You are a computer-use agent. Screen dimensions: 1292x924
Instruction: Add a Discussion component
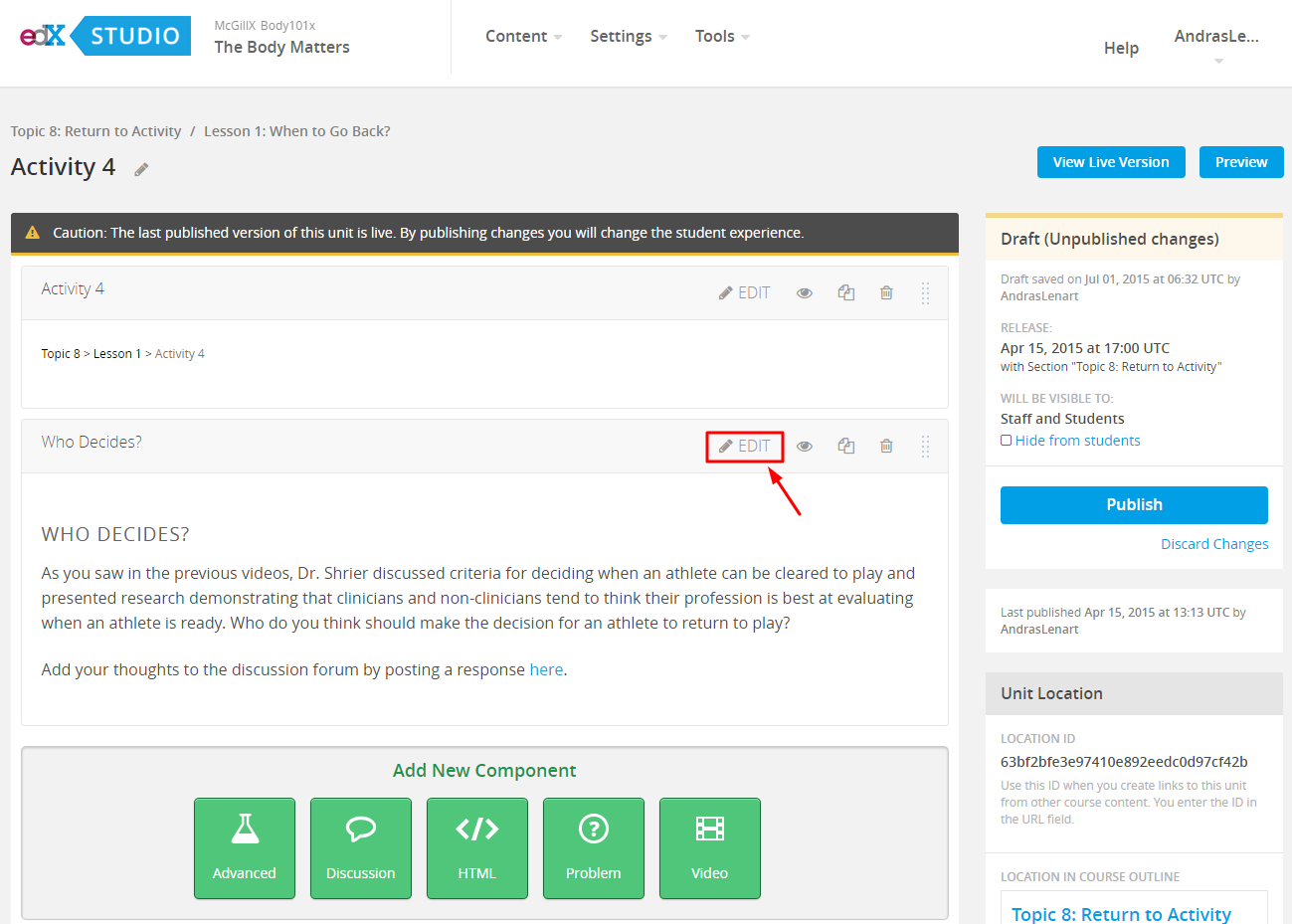(361, 848)
